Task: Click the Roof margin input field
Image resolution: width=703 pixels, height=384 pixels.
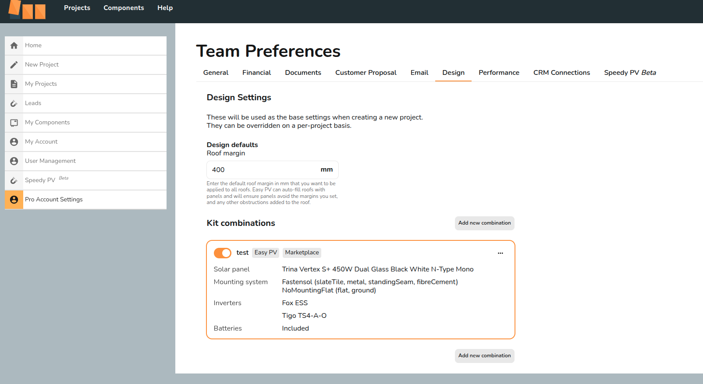Action: [x=263, y=170]
